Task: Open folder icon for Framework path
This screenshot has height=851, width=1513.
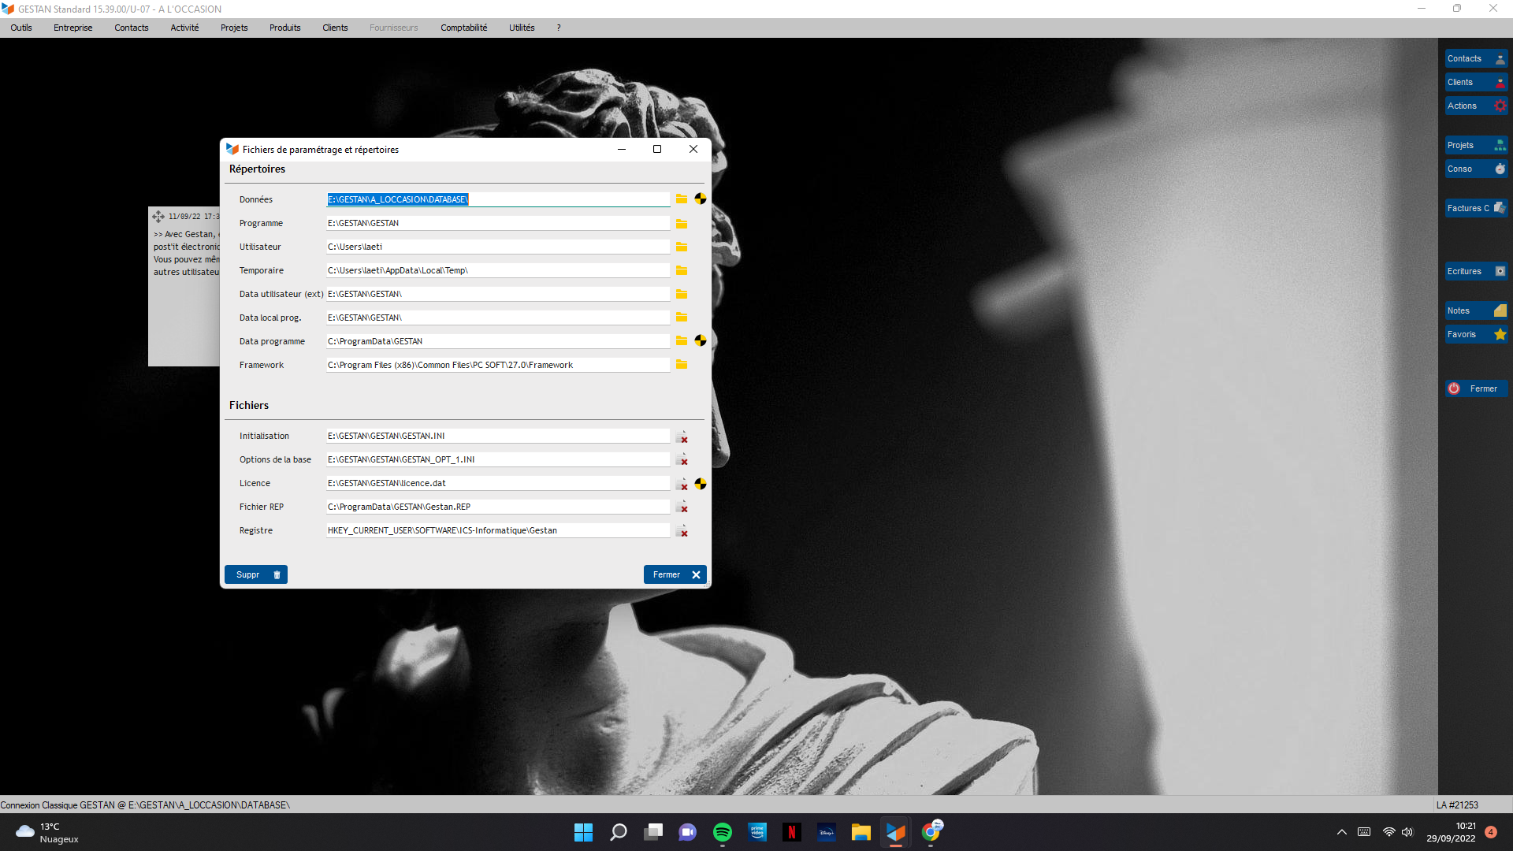Action: (682, 365)
